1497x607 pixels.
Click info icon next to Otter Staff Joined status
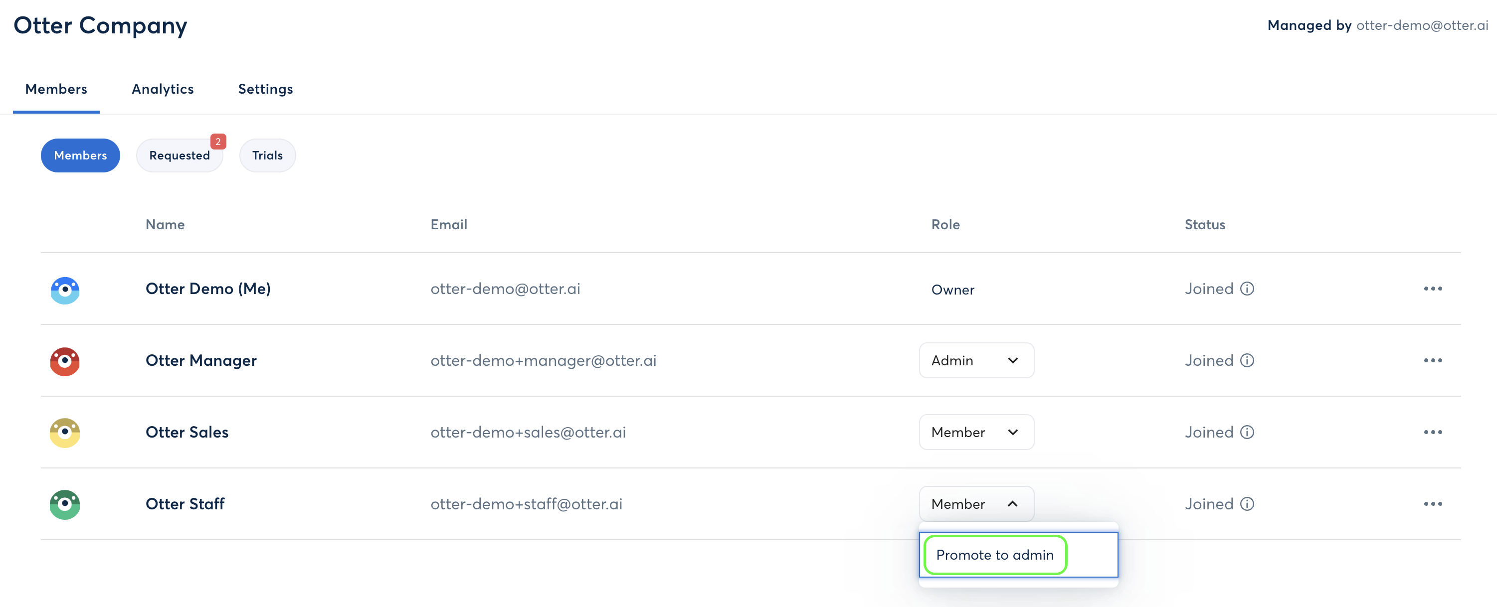coord(1247,504)
